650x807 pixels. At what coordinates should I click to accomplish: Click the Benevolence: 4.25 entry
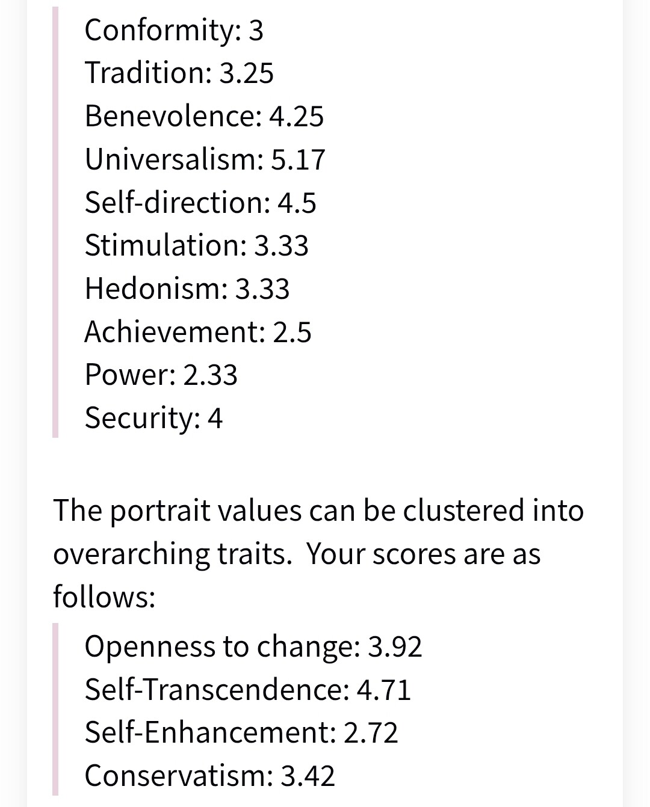[x=204, y=116]
